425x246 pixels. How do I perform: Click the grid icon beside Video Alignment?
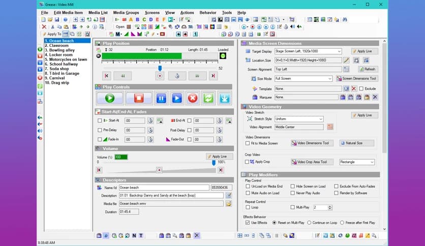330,127
